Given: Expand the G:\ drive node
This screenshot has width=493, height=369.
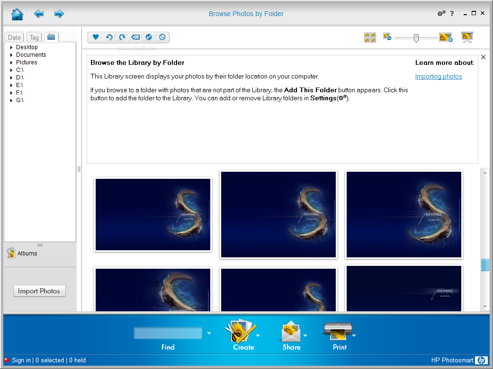Looking at the screenshot, I should click(11, 100).
